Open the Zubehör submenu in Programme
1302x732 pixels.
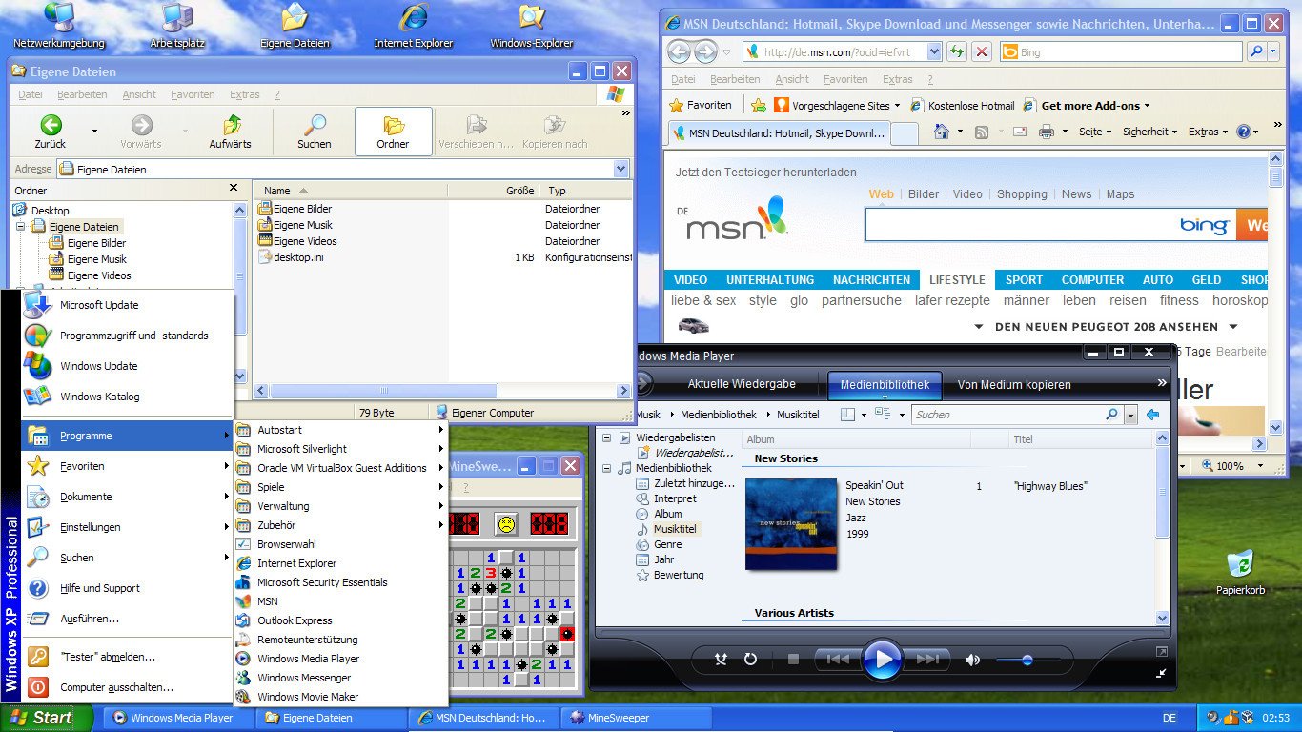tap(340, 525)
